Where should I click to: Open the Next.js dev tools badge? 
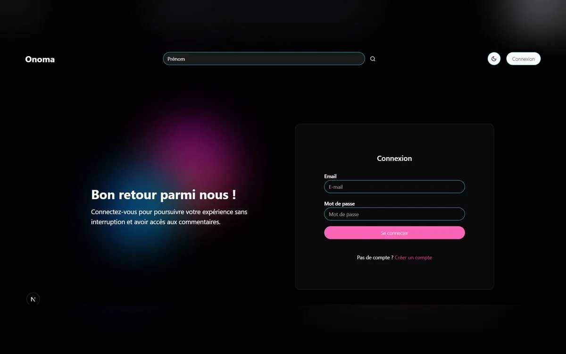[33, 299]
